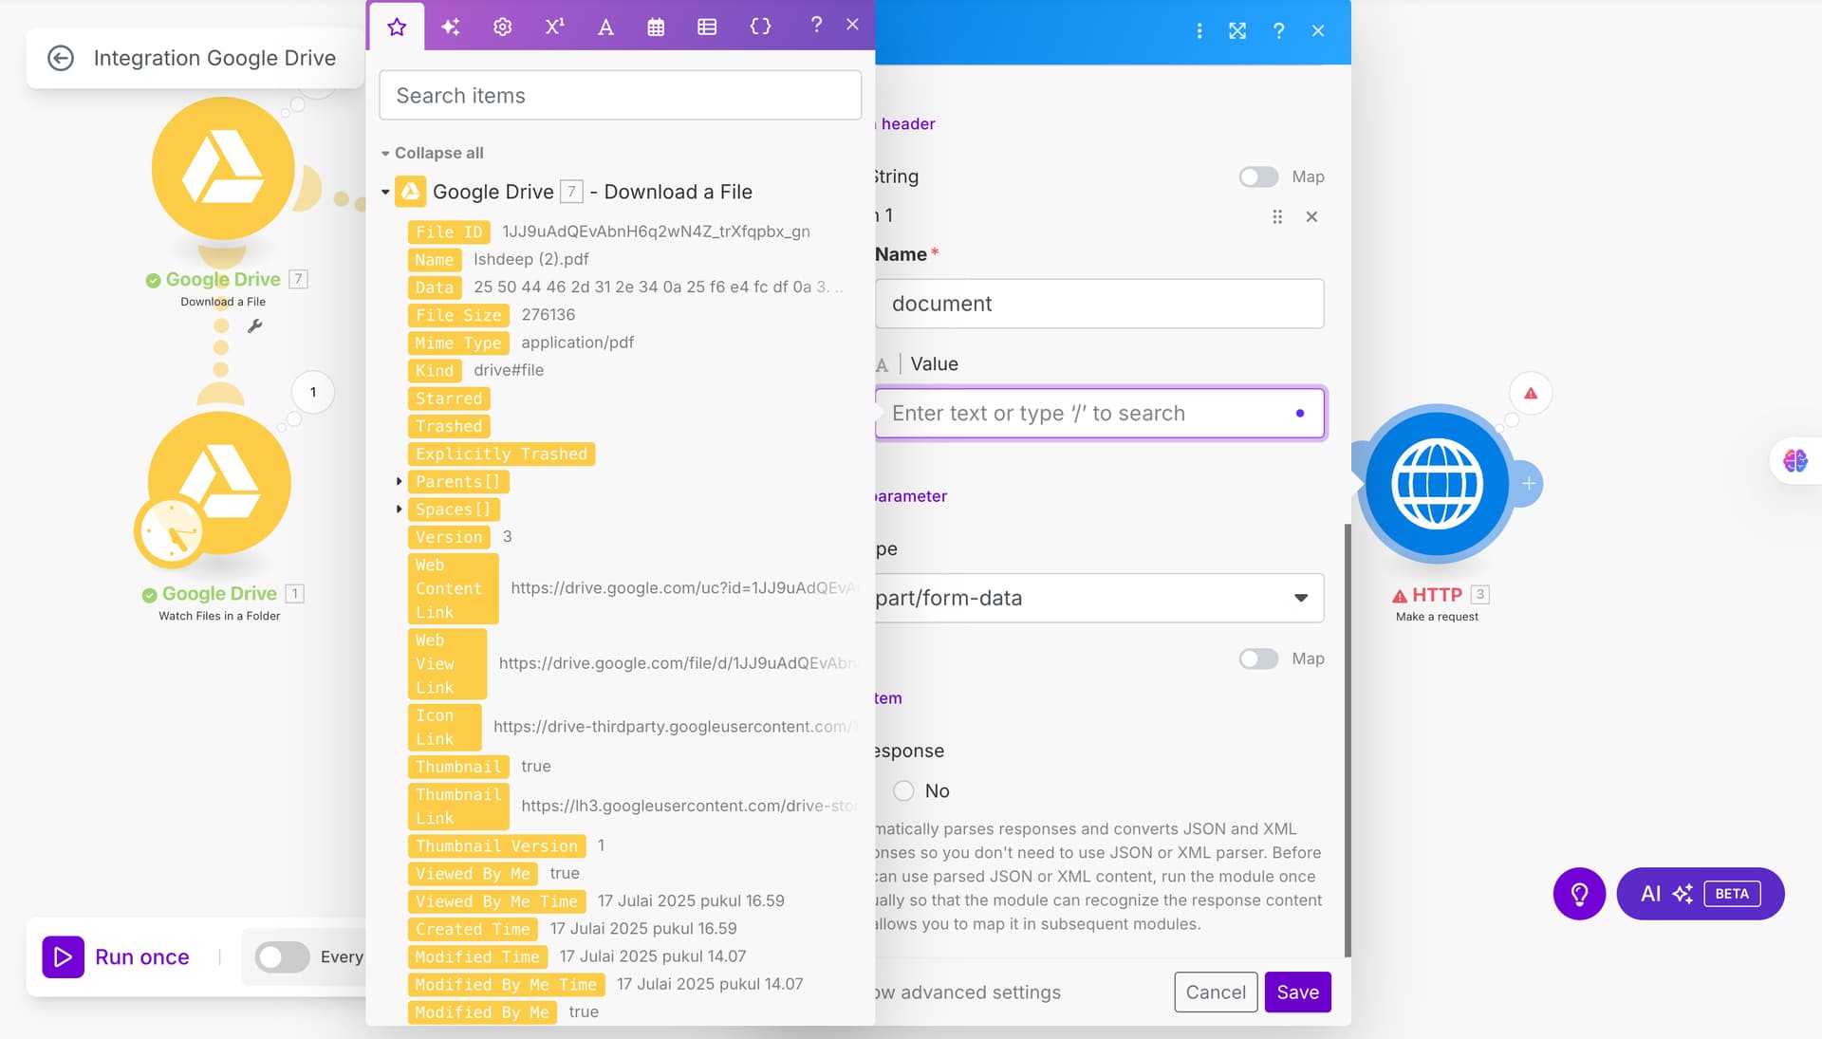The width and height of the screenshot is (1822, 1039).
Task: Close the HTTP module dialog
Action: [1318, 31]
